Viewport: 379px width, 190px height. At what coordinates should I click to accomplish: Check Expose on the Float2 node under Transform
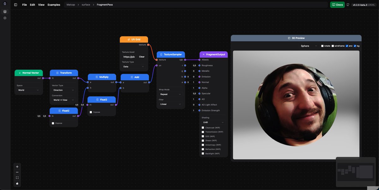(53, 123)
